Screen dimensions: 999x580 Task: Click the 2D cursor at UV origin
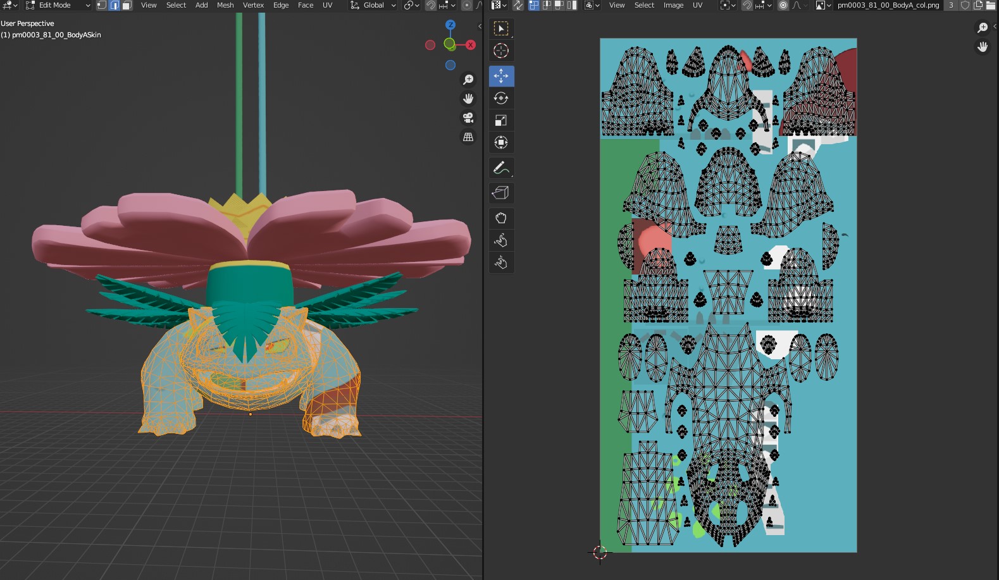tap(600, 552)
